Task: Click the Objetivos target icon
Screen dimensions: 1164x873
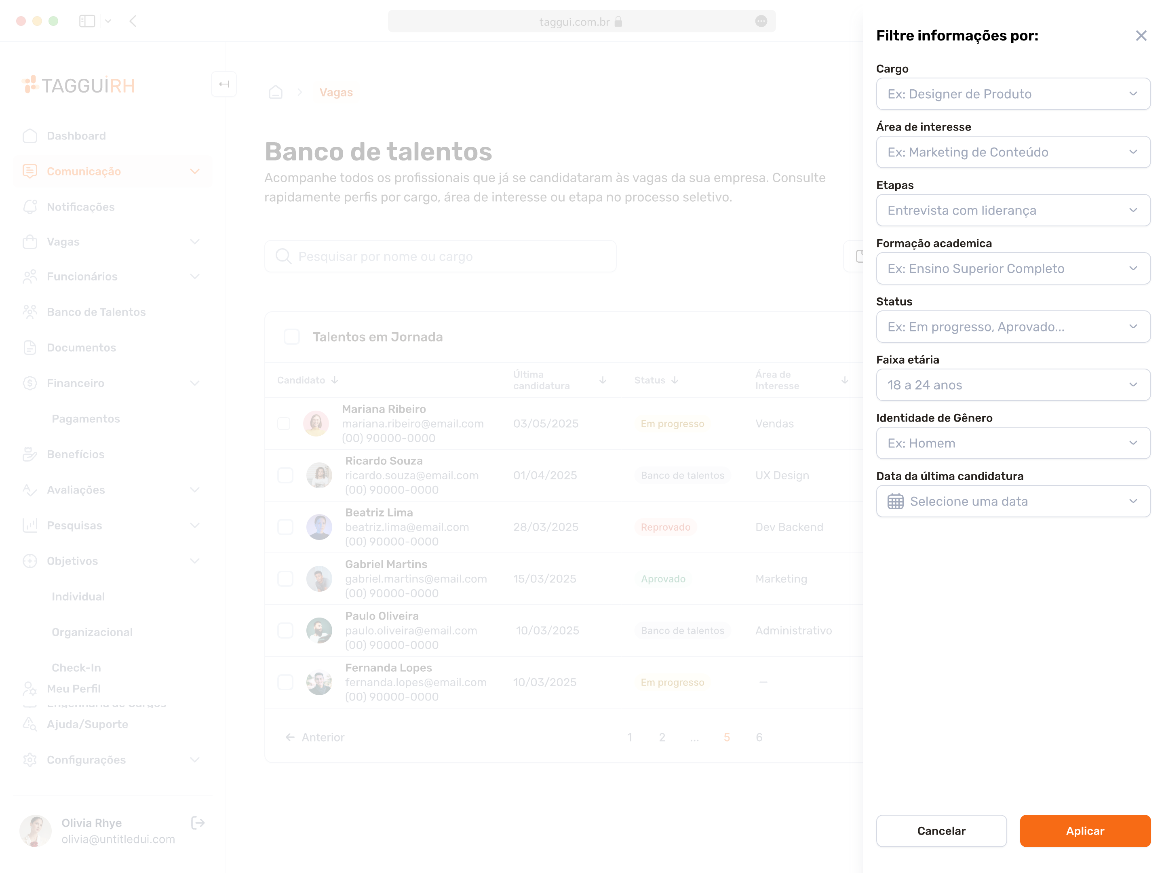Action: pyautogui.click(x=30, y=561)
